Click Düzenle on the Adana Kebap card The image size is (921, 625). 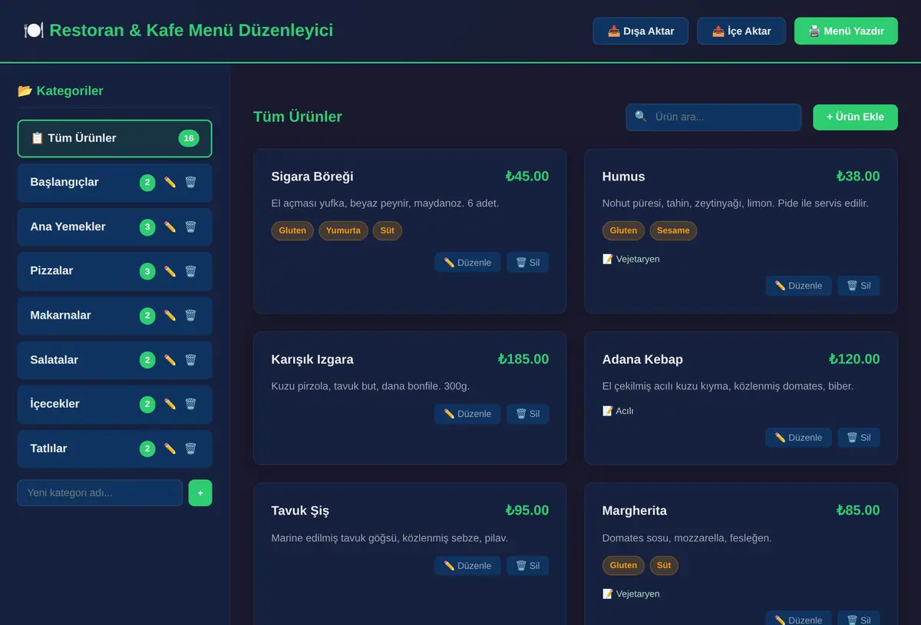[x=798, y=438]
